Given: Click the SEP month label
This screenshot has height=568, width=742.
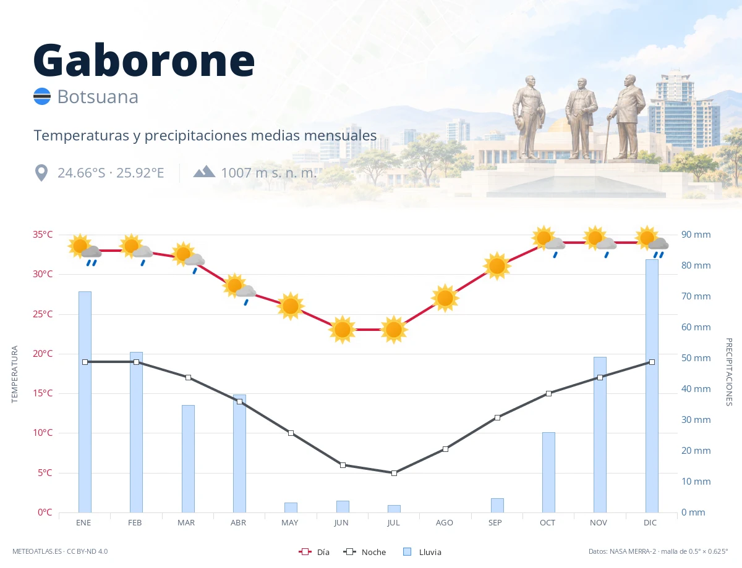Looking at the screenshot, I should 495,523.
